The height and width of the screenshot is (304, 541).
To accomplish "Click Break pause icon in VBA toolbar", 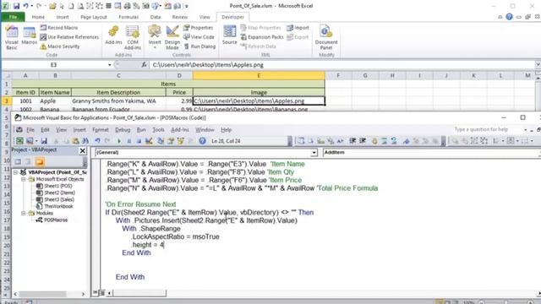I will tap(128, 141).
